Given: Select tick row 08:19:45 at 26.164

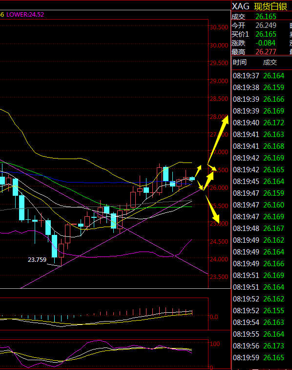Looking at the screenshot, I should pos(259,182).
